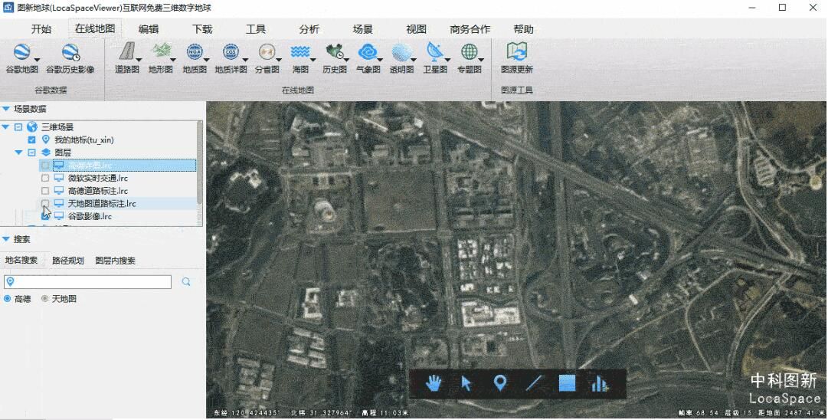Viewport: 828px width, 420px height.
Task: Collapse the 搜索 search panel
Action: tap(6, 239)
